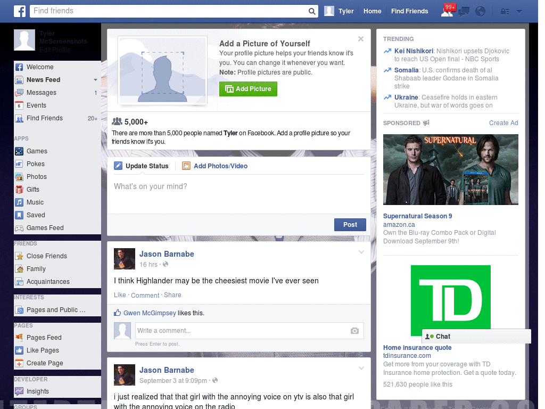545x409 pixels.
Task: Click the Create Page plus icon
Action: tap(19, 363)
